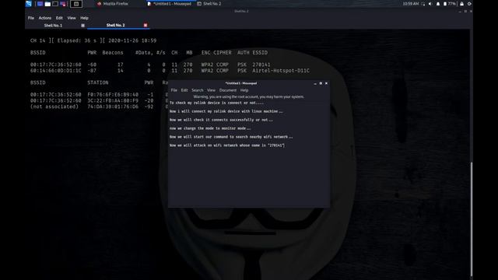498x280 pixels.
Task: Click the CH 14 Elapsed header line
Action: (x=93, y=40)
